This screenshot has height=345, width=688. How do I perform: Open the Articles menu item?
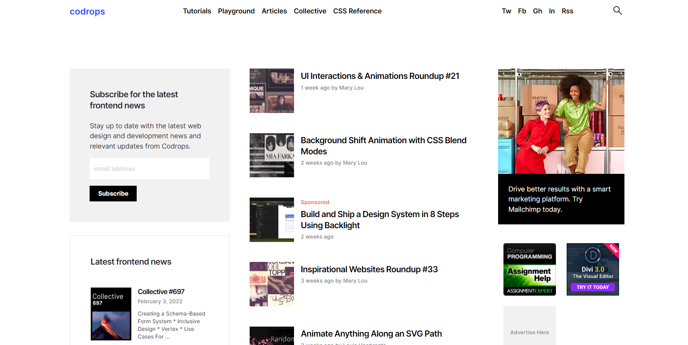274,11
